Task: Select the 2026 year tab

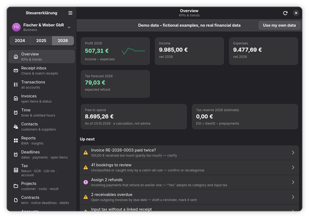Action: click(x=63, y=41)
